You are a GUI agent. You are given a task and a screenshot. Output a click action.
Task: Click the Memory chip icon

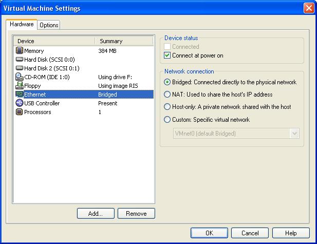tap(20, 51)
